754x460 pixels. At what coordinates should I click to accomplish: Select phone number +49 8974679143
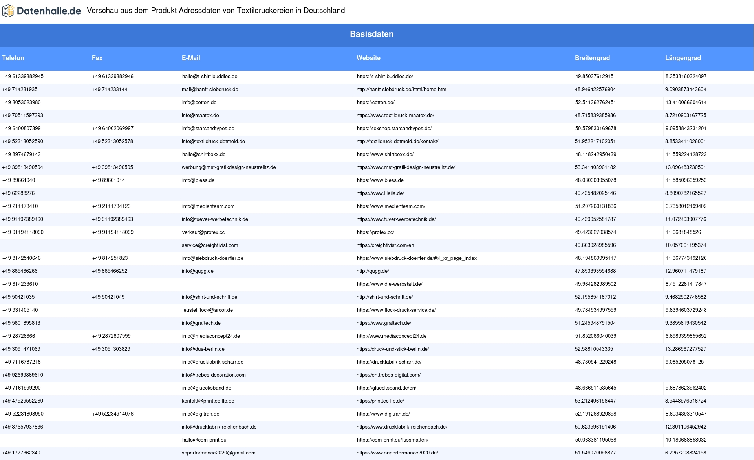click(21, 155)
